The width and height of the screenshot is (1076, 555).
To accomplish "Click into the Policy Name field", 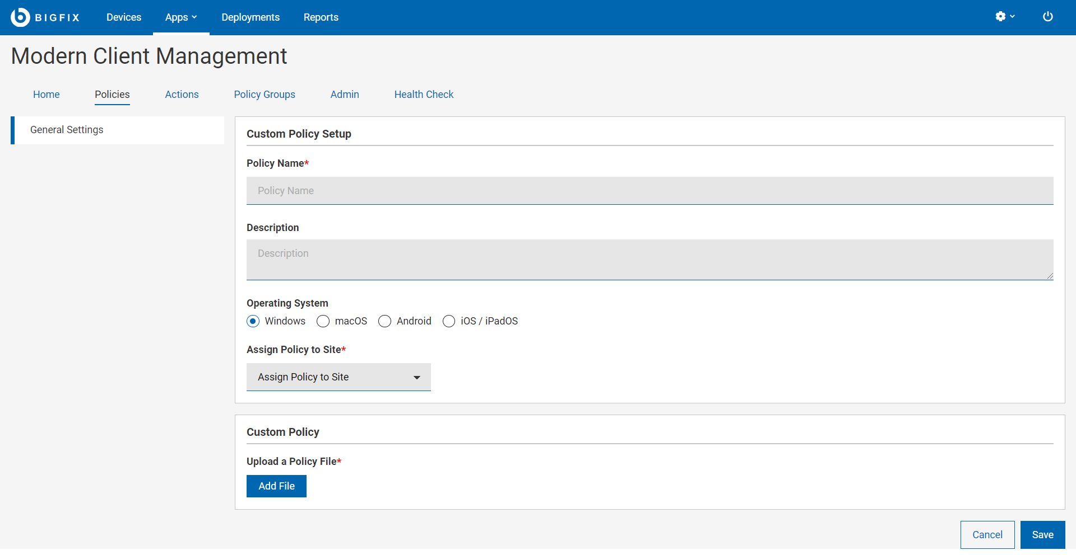I will click(x=650, y=191).
